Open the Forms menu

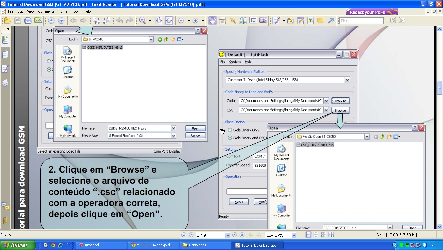click(x=63, y=11)
